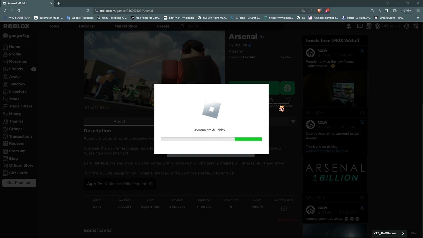Image resolution: width=423 pixels, height=238 pixels.
Task: Click the Roblox search field
Action: 231,26
